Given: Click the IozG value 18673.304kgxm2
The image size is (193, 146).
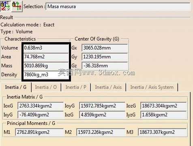Looking at the screenshot, I should point(163,106).
